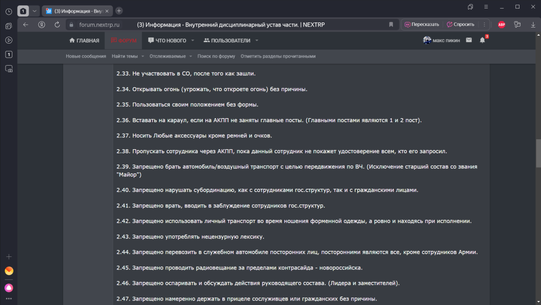Open browser history clock icon in sidebar

[x=9, y=12]
